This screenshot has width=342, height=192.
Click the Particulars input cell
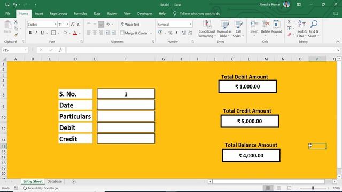pyautogui.click(x=126, y=116)
